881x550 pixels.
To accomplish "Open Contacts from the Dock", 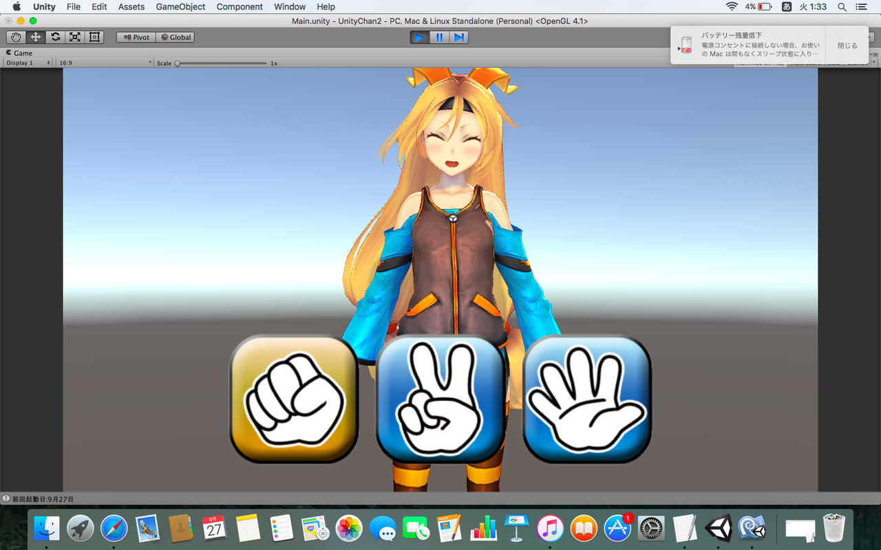I will click(x=181, y=528).
